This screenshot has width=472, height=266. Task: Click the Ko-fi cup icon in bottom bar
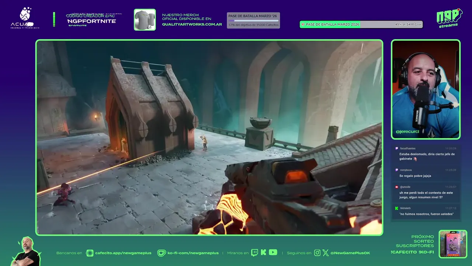pyautogui.click(x=162, y=253)
